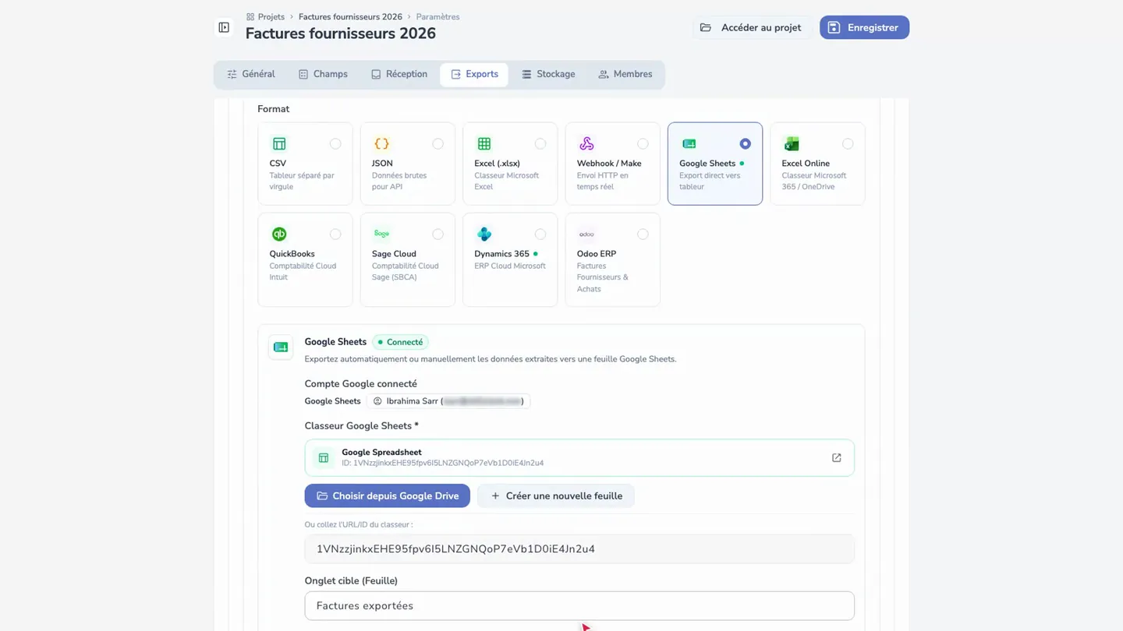The height and width of the screenshot is (631, 1123).
Task: Select the JSON format radio button
Action: point(438,143)
